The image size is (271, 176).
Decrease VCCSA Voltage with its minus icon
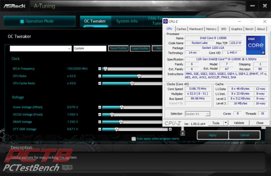point(100,114)
